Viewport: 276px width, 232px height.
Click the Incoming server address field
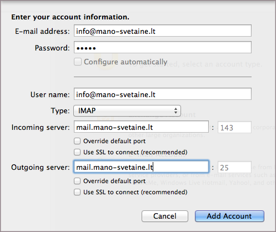point(141,127)
